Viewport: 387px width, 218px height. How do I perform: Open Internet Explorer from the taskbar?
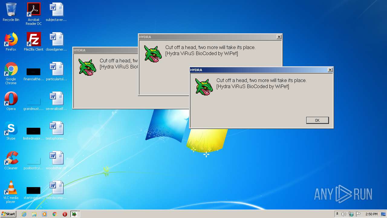point(24,214)
